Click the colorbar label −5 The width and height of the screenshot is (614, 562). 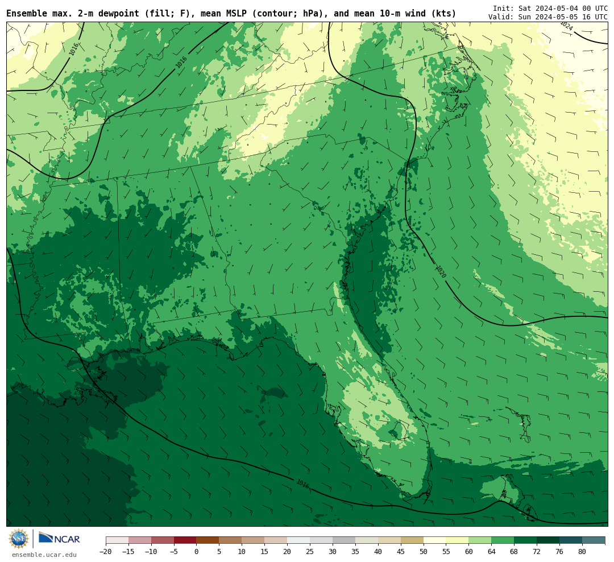pyautogui.click(x=174, y=552)
